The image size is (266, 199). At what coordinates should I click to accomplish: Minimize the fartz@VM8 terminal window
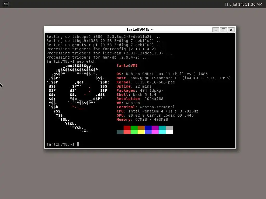[216, 30]
